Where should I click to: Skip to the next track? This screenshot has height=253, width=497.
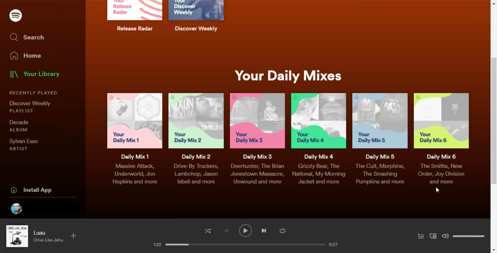click(x=264, y=231)
